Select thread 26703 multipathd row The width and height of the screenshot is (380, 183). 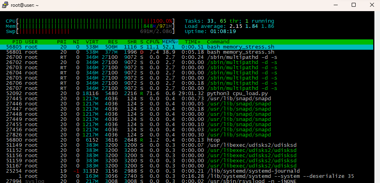(x=187, y=68)
